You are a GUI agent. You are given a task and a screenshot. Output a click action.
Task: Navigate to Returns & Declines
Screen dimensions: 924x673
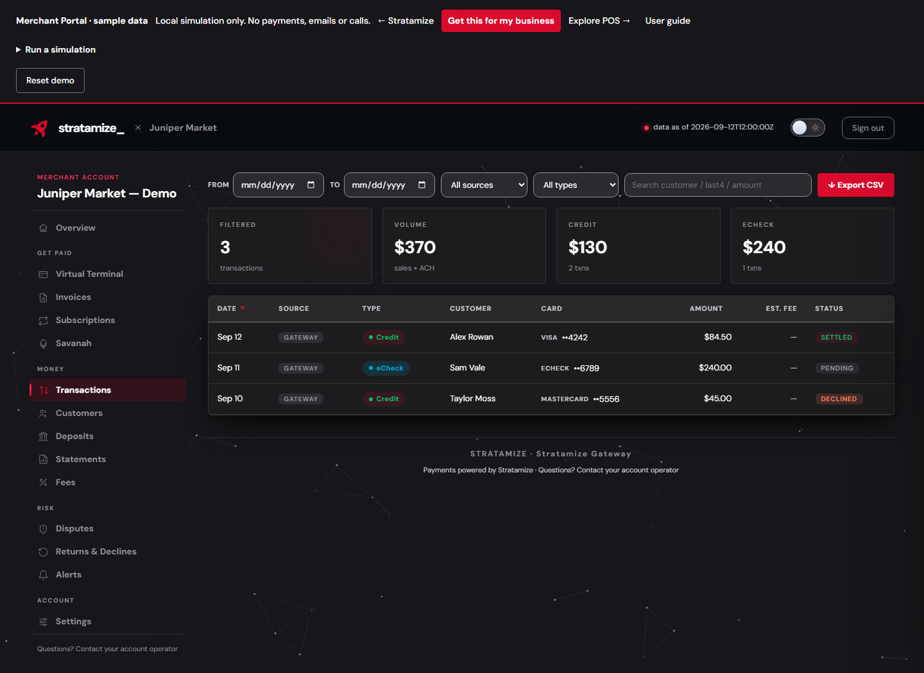point(108,552)
